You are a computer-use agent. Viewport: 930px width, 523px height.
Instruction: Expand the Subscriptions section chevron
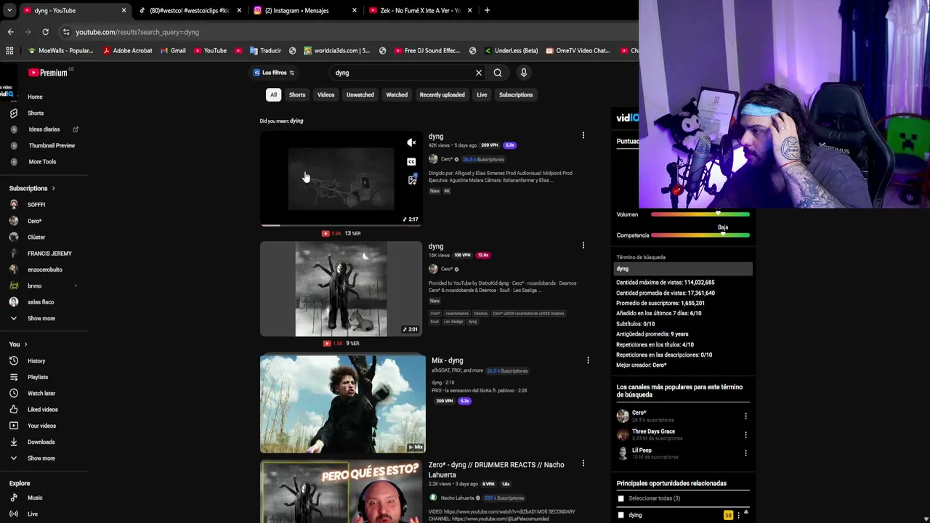coord(53,188)
